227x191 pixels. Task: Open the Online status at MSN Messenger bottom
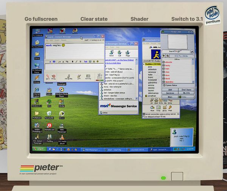coord(104,113)
